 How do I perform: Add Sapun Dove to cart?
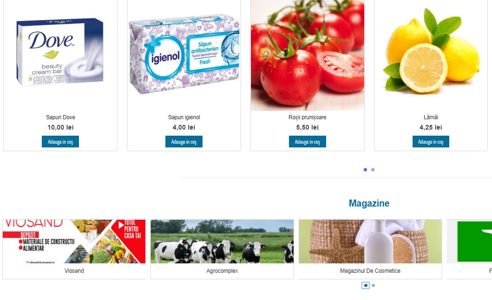[x=60, y=141]
